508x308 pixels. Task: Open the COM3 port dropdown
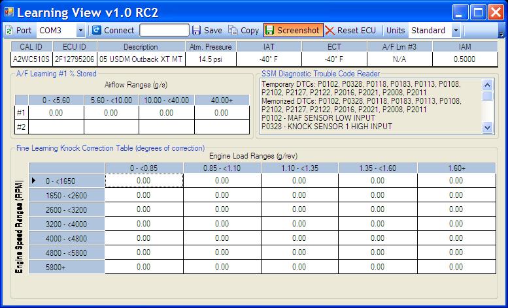point(80,31)
